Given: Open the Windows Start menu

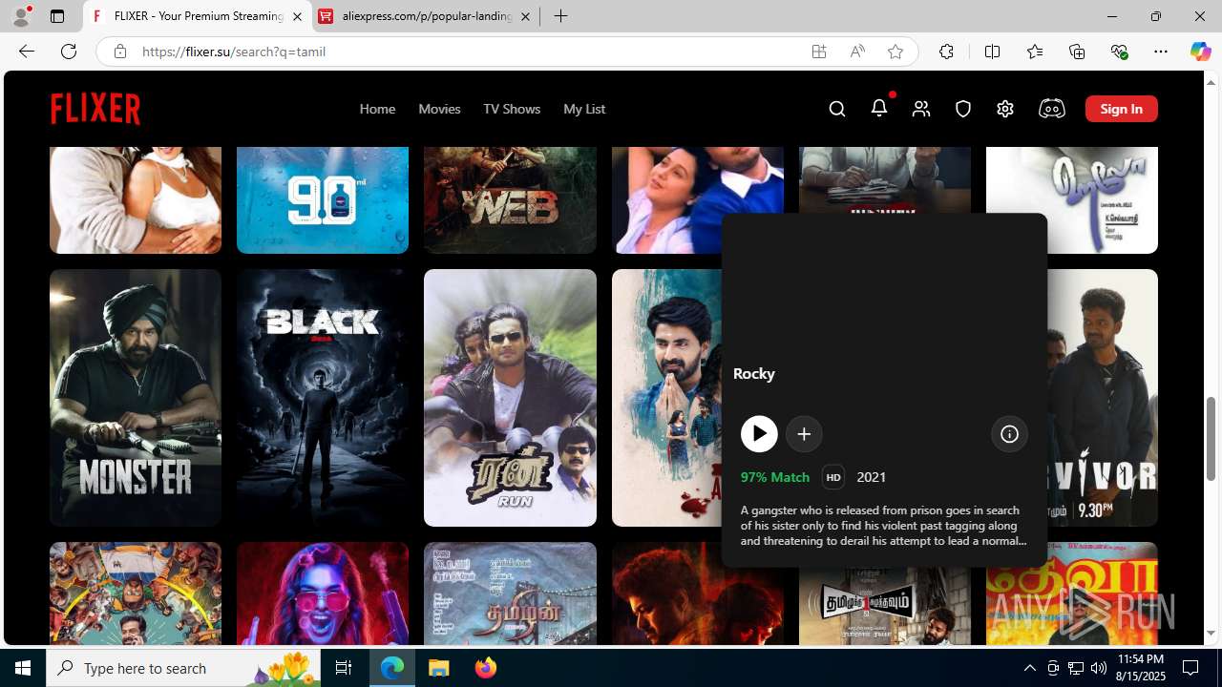Looking at the screenshot, I should pos(23,668).
